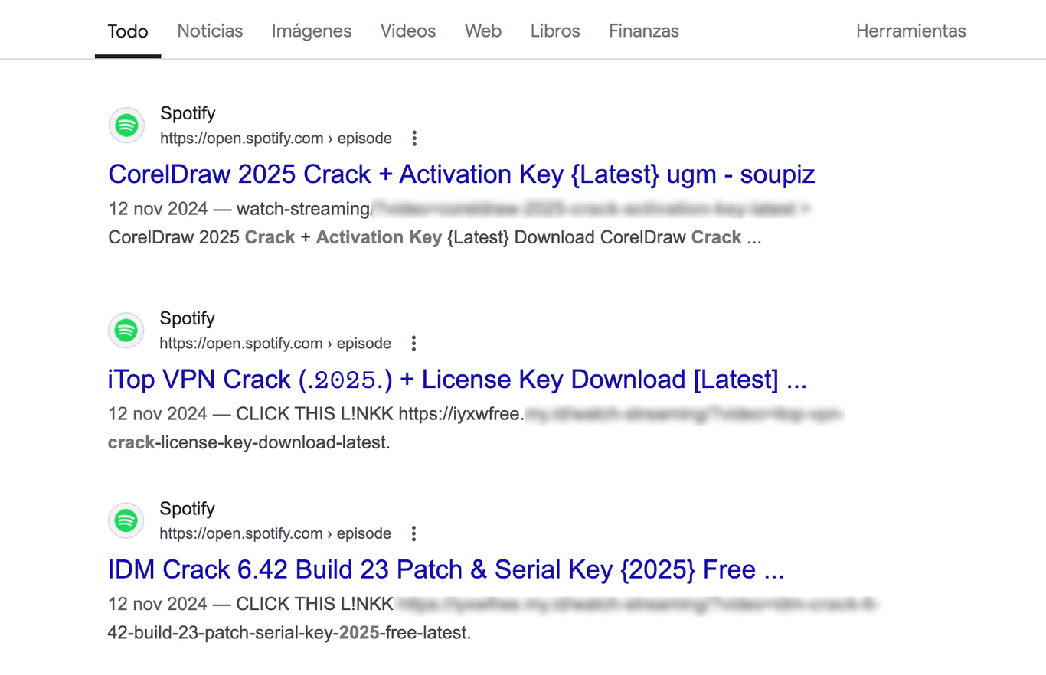The image size is (1046, 675).
Task: Open three-dot options for IDM Crack result
Action: click(413, 533)
